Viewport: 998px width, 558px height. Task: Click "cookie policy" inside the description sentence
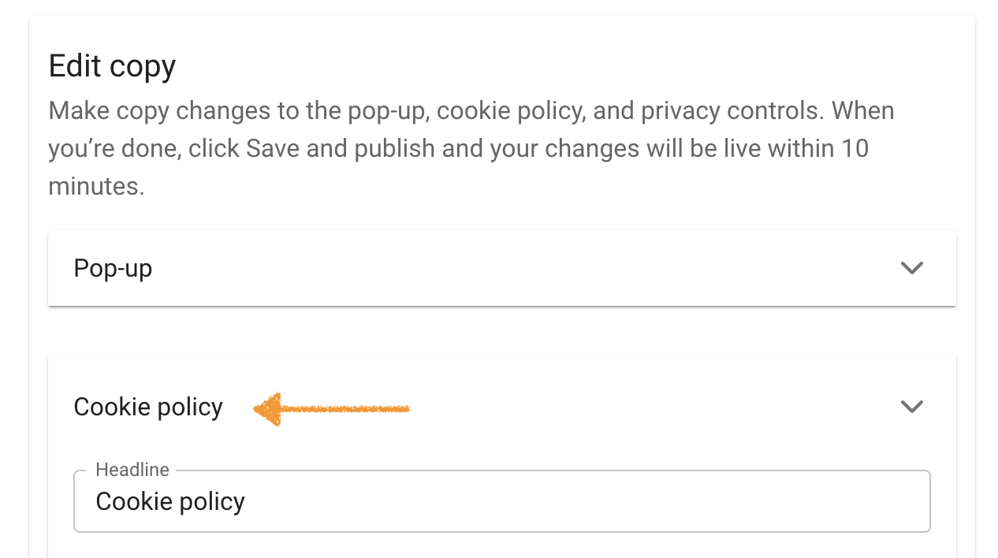tap(509, 110)
